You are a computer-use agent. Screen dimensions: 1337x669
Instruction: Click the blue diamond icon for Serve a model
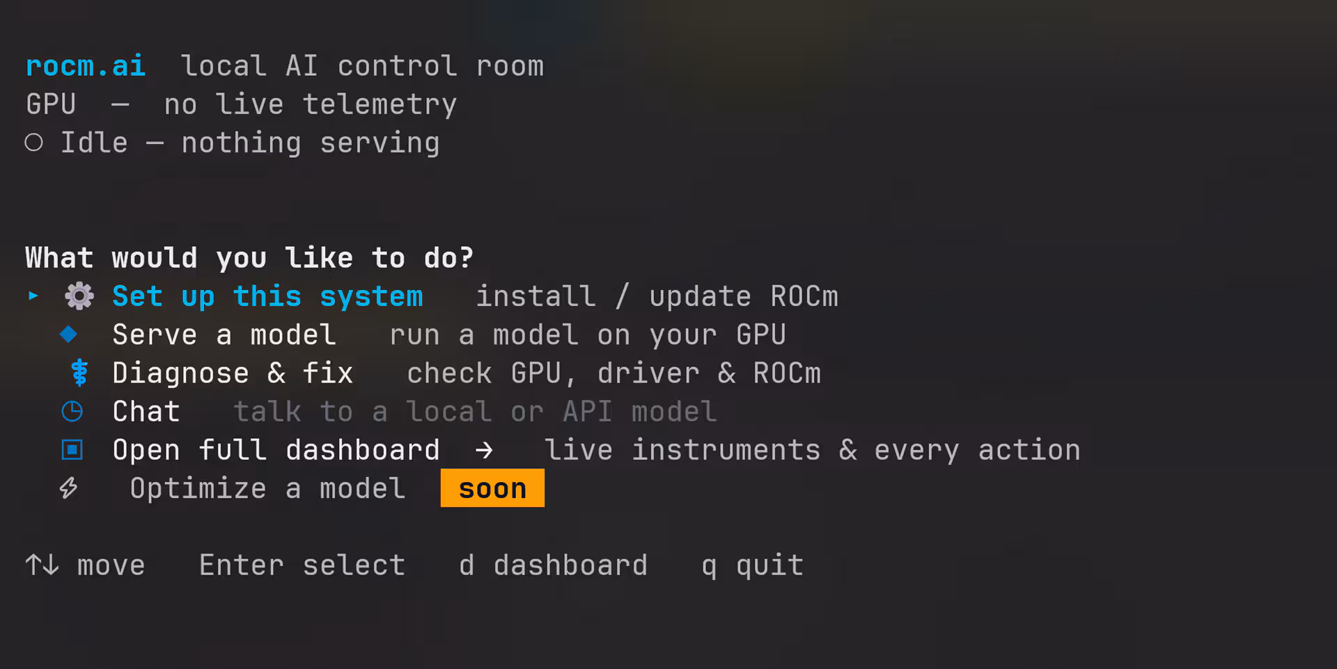pos(68,334)
